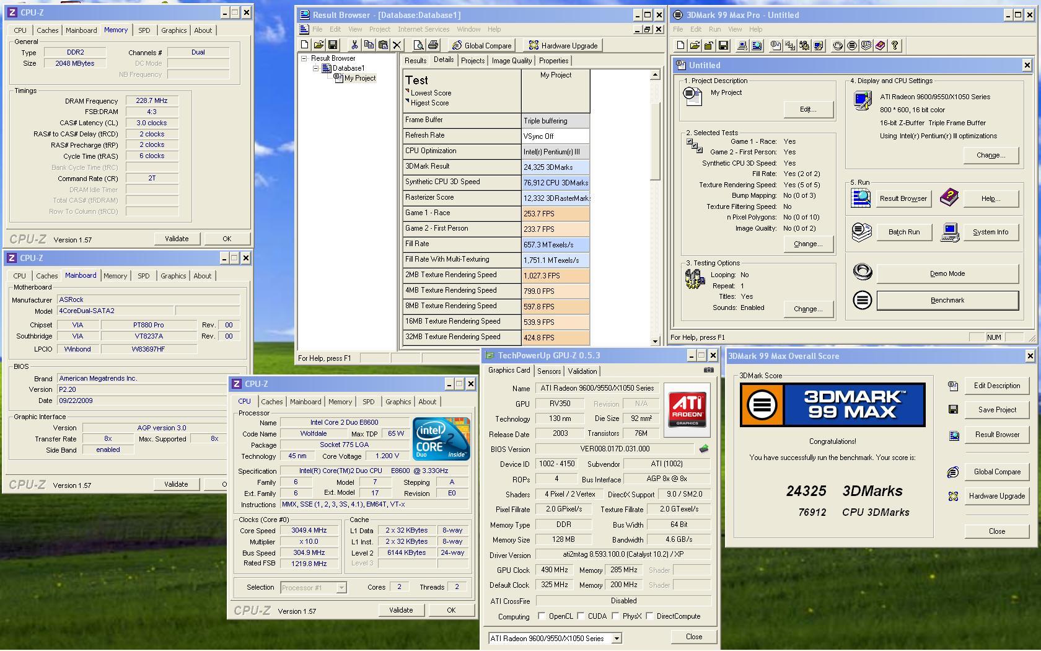Click Print Preview icon in Result Browser toolbar
The width and height of the screenshot is (1041, 651).
click(x=418, y=45)
